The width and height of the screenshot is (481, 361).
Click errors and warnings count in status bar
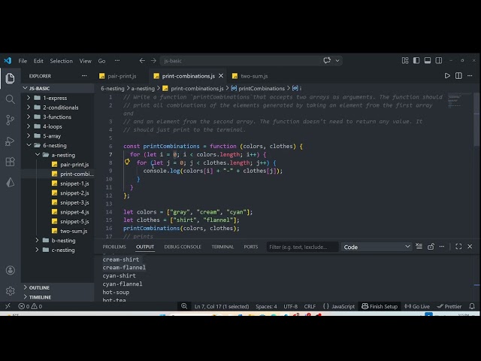pos(30,306)
